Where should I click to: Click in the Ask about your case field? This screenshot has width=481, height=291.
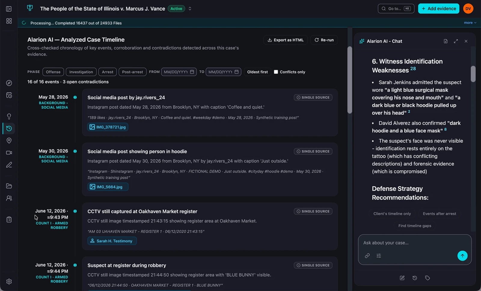[415, 243]
